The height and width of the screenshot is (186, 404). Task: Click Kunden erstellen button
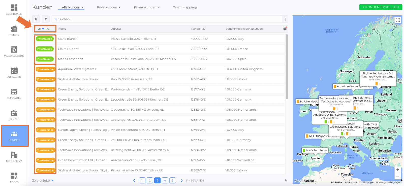tap(381, 7)
